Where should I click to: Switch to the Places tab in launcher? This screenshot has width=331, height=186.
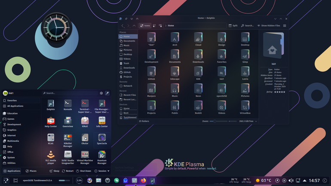pyautogui.click(x=31, y=171)
